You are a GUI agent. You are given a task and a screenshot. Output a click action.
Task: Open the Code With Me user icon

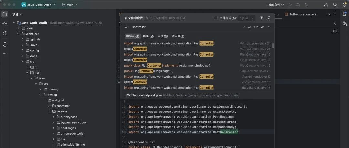coord(326,5)
